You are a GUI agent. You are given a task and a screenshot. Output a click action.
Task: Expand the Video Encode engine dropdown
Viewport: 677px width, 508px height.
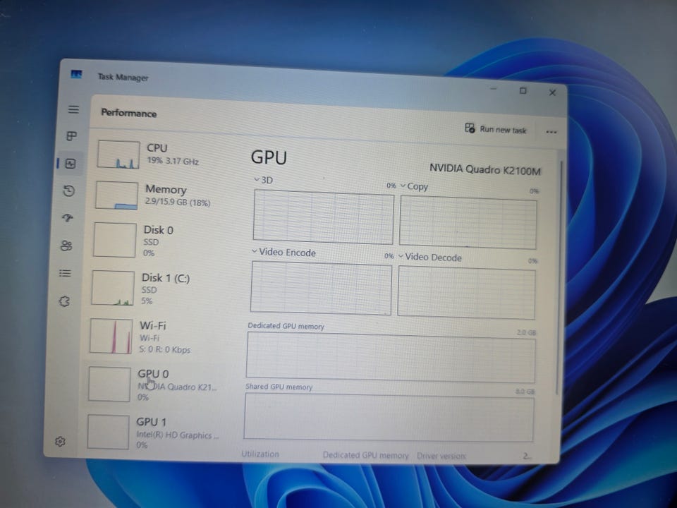coord(283,253)
